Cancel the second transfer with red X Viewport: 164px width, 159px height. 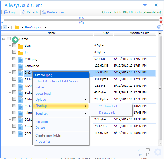[x=161, y=22]
